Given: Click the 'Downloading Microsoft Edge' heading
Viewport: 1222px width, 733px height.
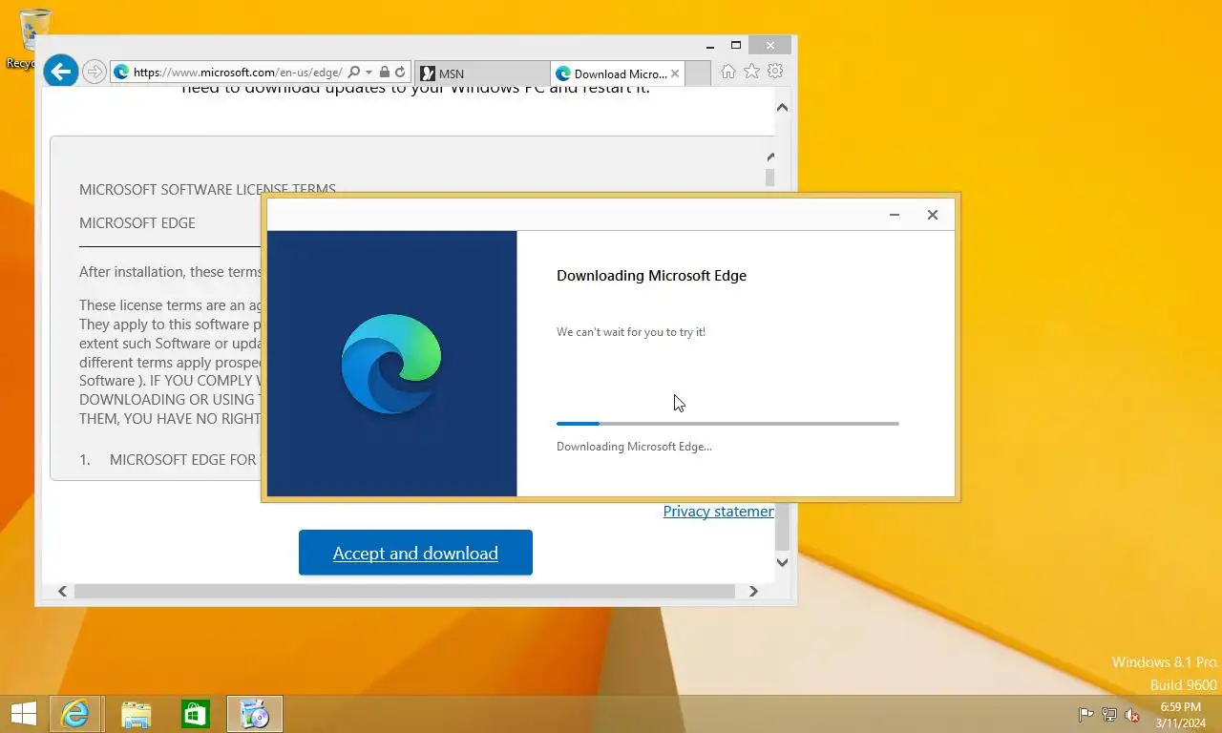Looking at the screenshot, I should point(651,275).
